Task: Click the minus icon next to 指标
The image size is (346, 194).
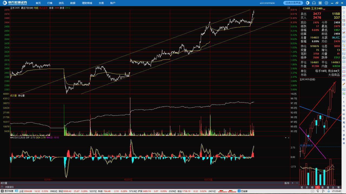Action: 297,183
